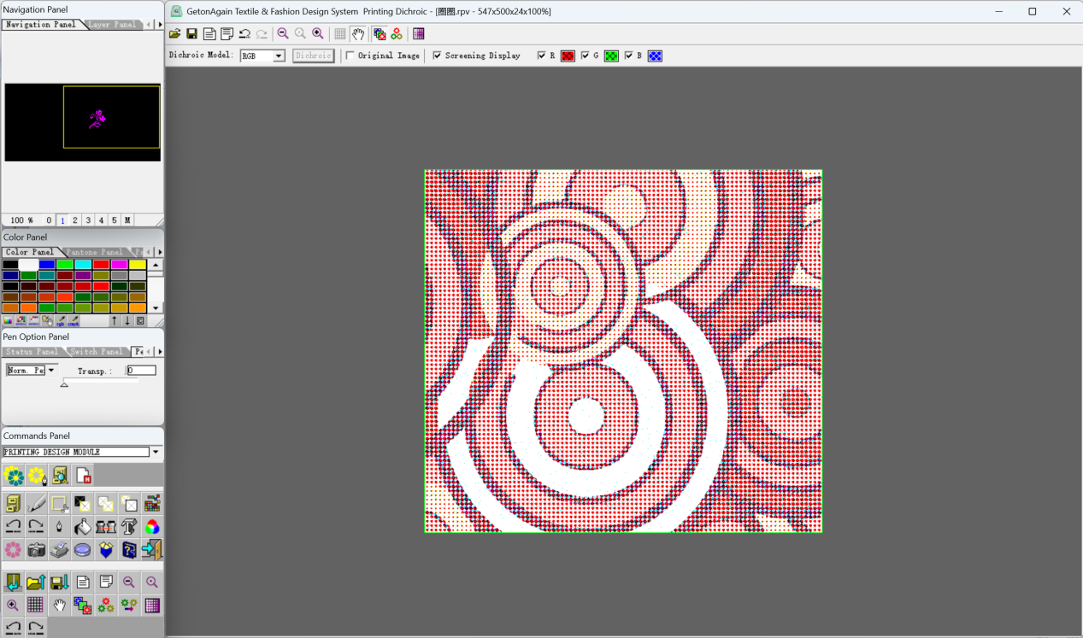1083x638 pixels.
Task: Click Pen Option Panel tabs right scroll arrow
Action: click(x=159, y=352)
